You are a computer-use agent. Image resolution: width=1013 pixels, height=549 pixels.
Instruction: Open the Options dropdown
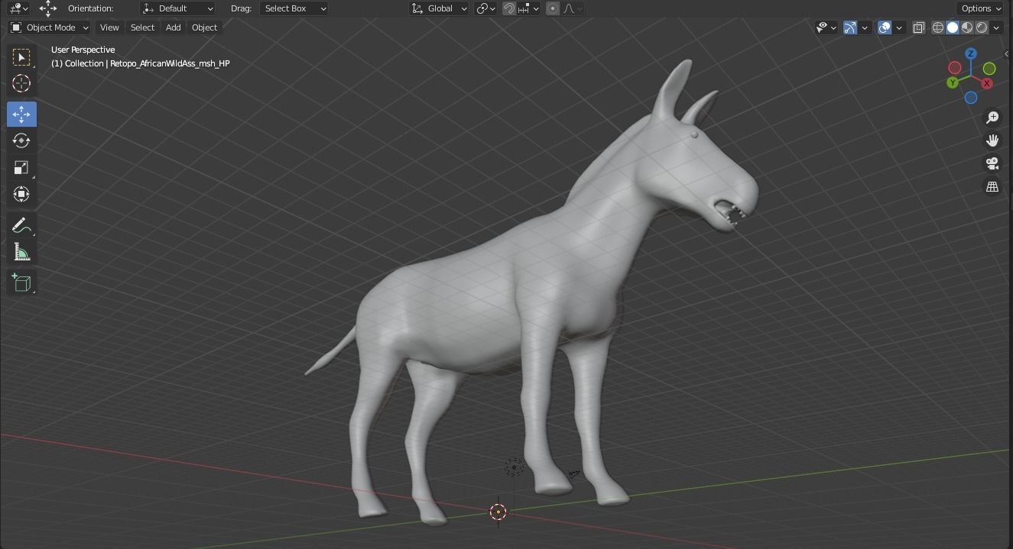[x=981, y=8]
